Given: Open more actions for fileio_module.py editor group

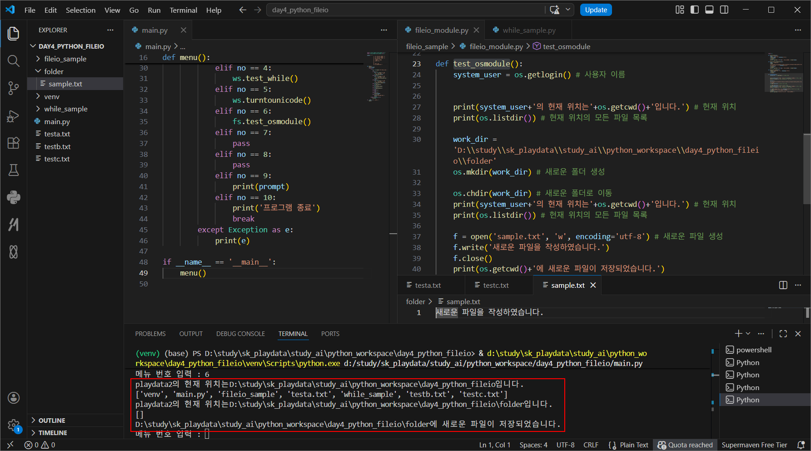Looking at the screenshot, I should 798,30.
